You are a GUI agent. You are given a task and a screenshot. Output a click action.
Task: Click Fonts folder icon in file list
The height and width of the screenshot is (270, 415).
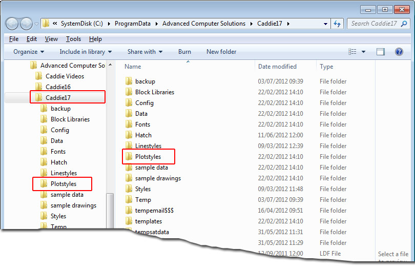(x=129, y=124)
